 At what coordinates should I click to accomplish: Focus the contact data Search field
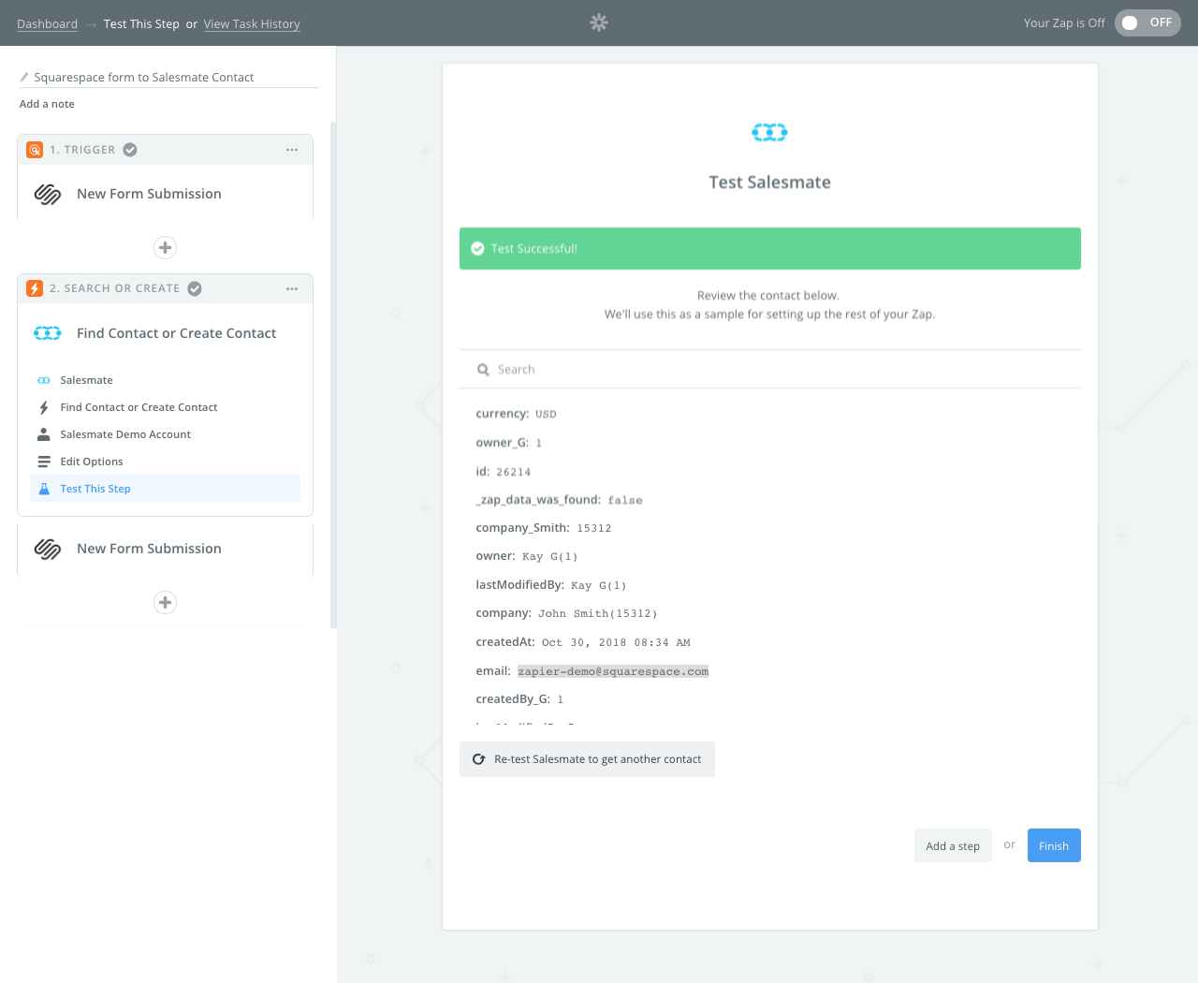tap(769, 369)
